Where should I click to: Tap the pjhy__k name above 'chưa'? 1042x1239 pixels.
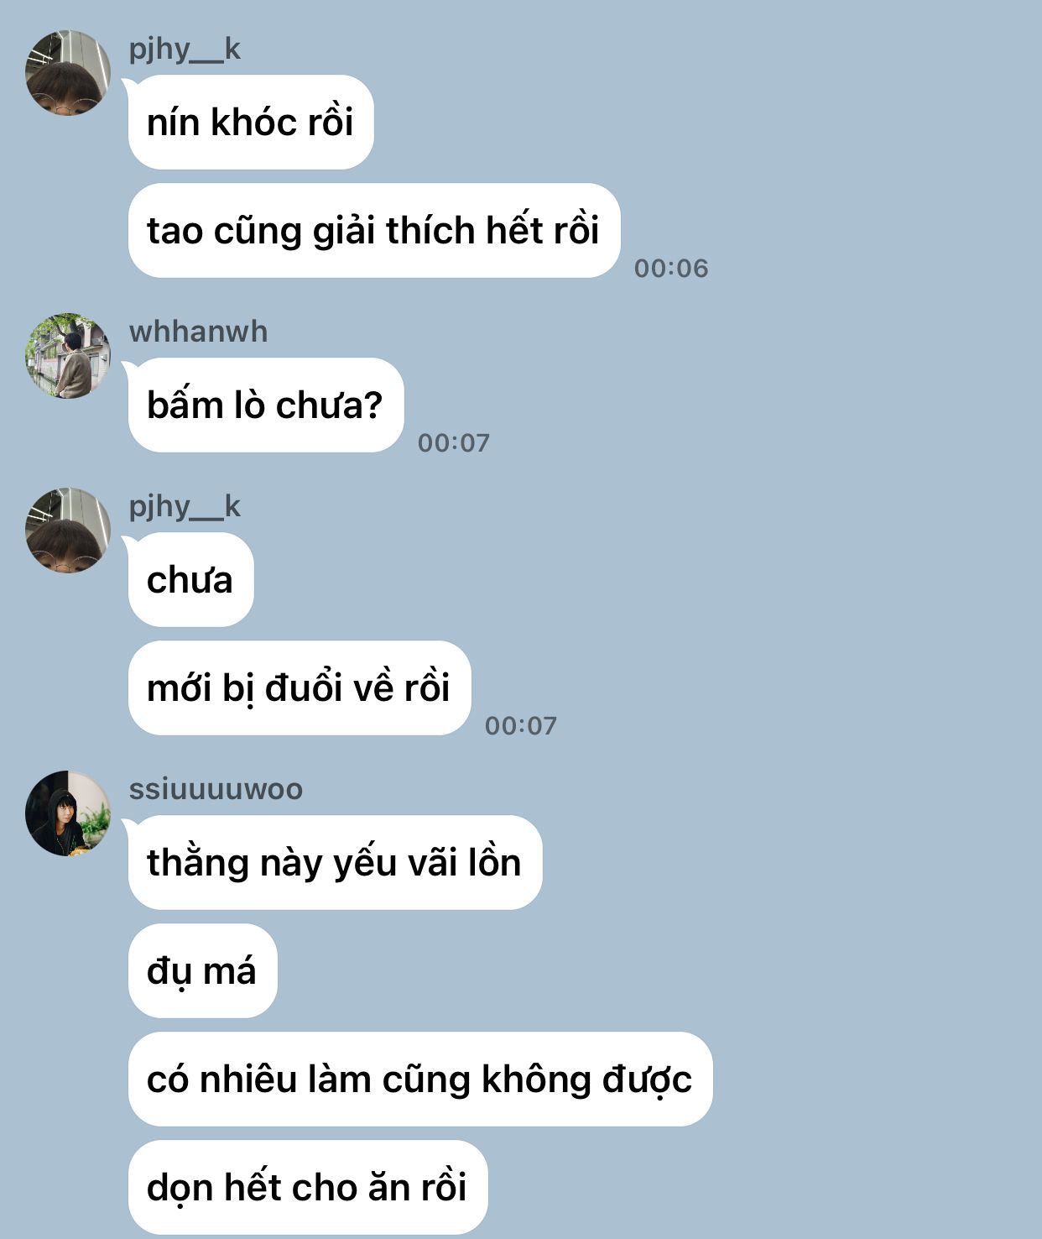click(x=185, y=507)
